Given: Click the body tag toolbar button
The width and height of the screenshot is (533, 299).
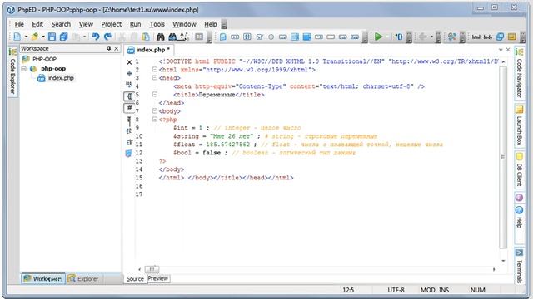Looking at the screenshot, I should pos(488,37).
